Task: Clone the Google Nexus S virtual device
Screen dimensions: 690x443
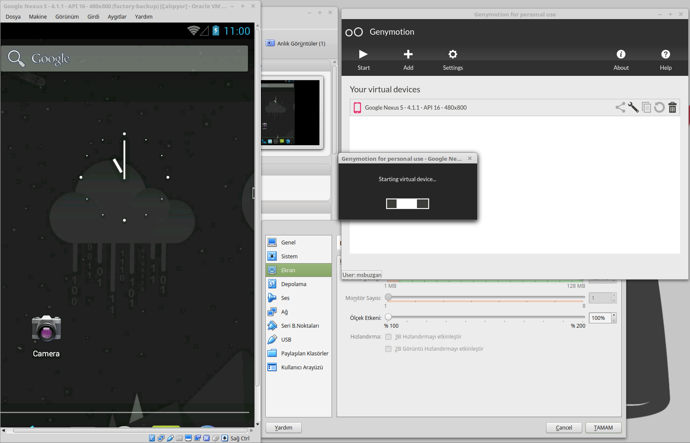Action: coord(646,107)
